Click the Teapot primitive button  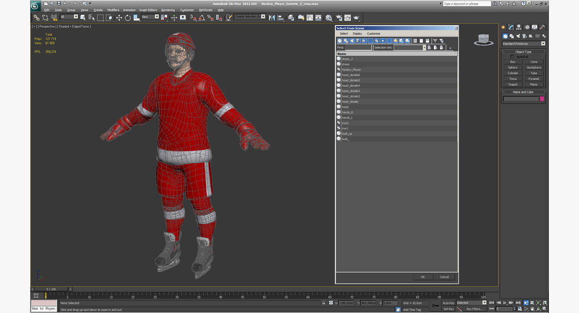513,85
